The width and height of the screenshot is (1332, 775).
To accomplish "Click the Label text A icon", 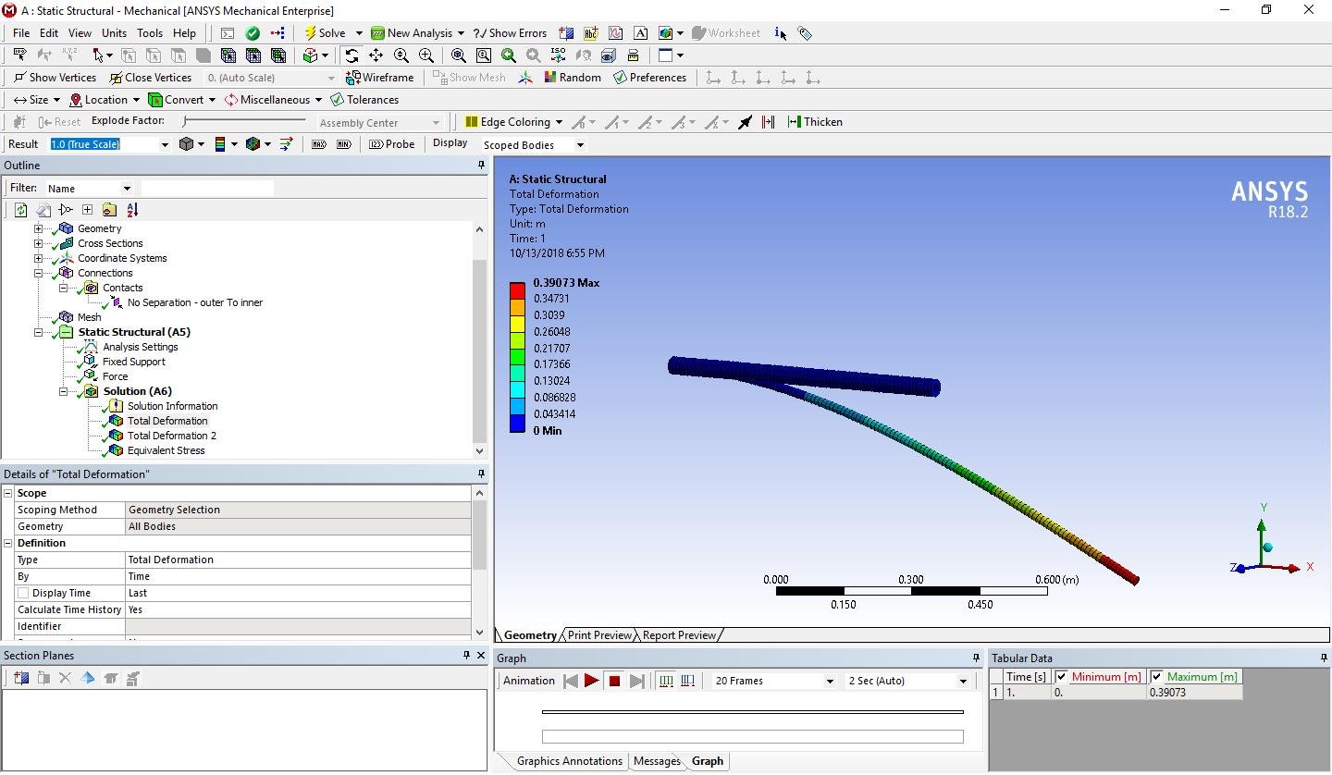I will [640, 33].
